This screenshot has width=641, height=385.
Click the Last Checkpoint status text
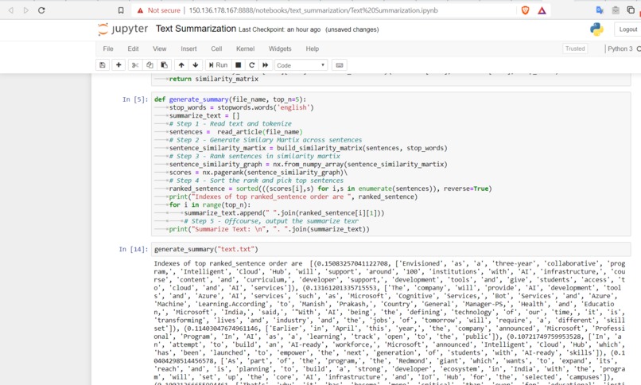pos(280,29)
